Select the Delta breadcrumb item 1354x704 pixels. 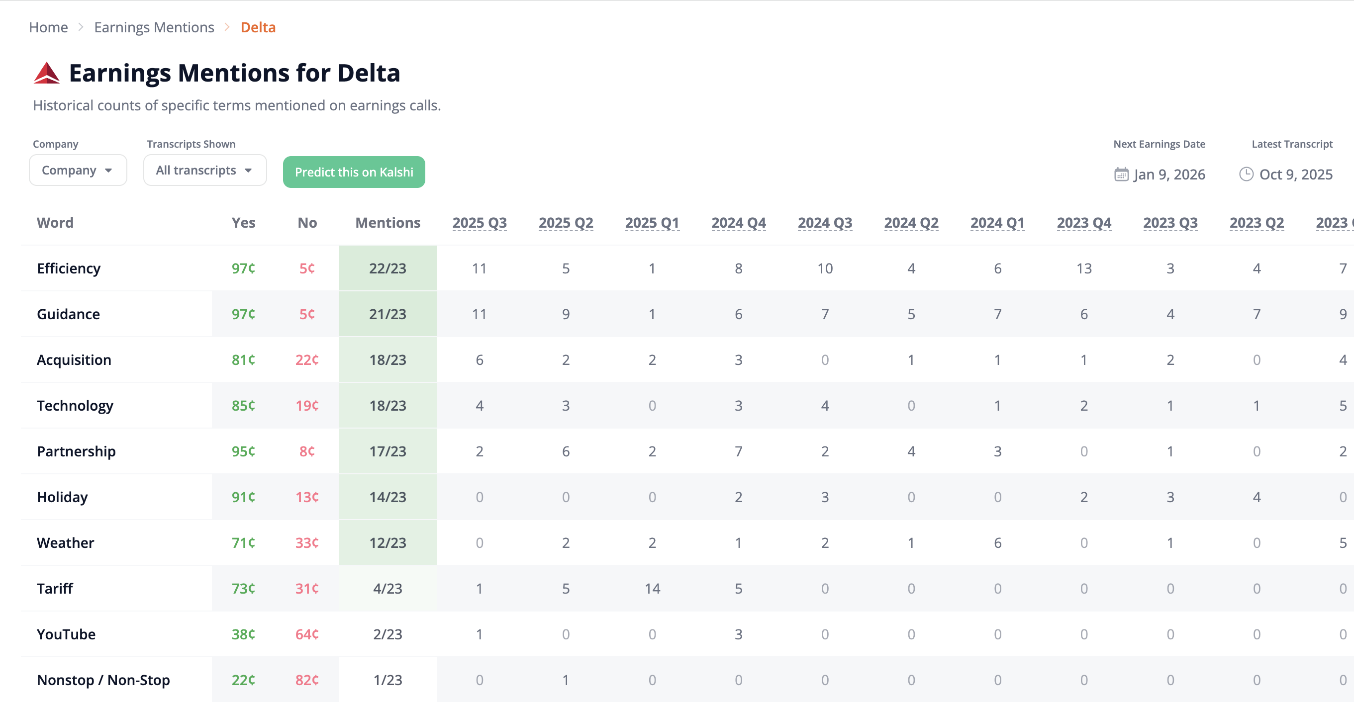pos(258,27)
